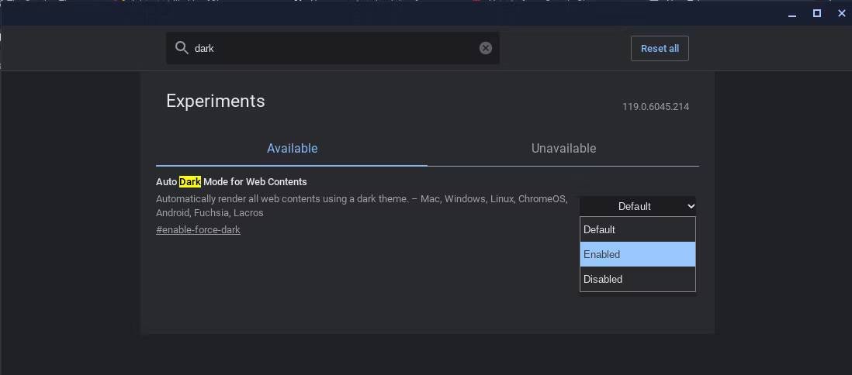This screenshot has height=375, width=852.
Task: Click the highlighted "Dark" word in title
Action: tap(190, 182)
